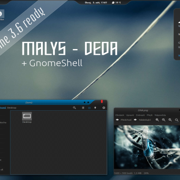The image size is (180, 180).
Task: Select the Desktop folder icon
Action: 27,116
